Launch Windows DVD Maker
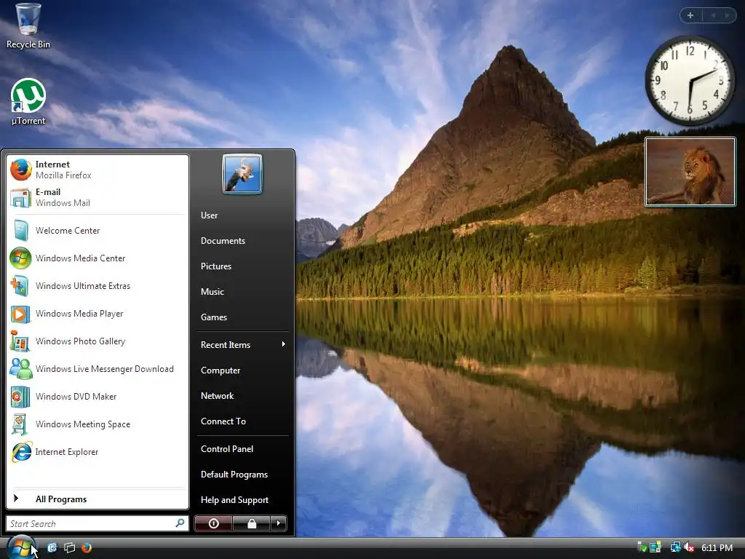Image resolution: width=745 pixels, height=559 pixels. point(97,397)
